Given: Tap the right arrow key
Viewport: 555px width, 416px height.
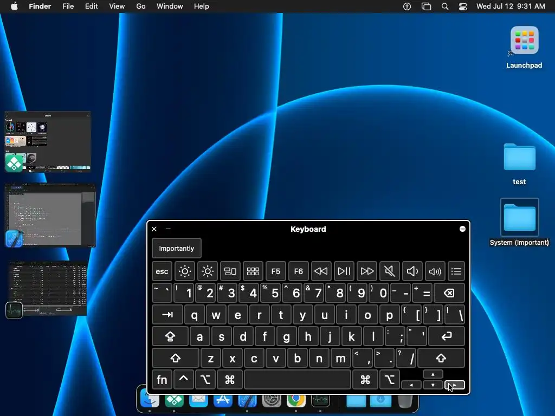Looking at the screenshot, I should coord(455,385).
